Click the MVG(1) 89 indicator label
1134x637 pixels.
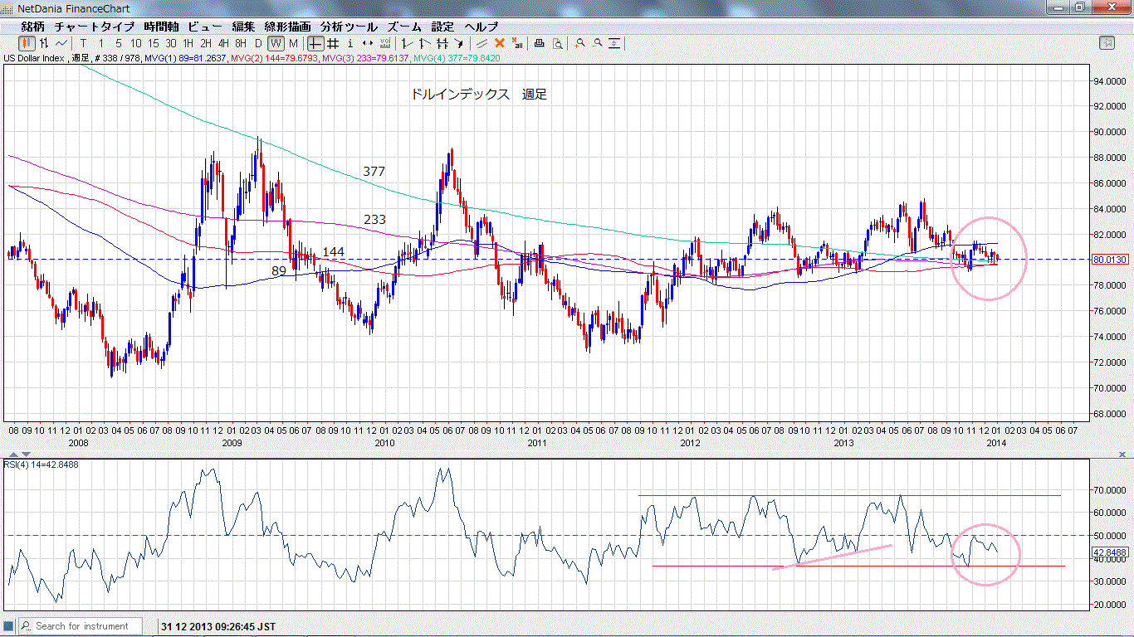point(184,58)
